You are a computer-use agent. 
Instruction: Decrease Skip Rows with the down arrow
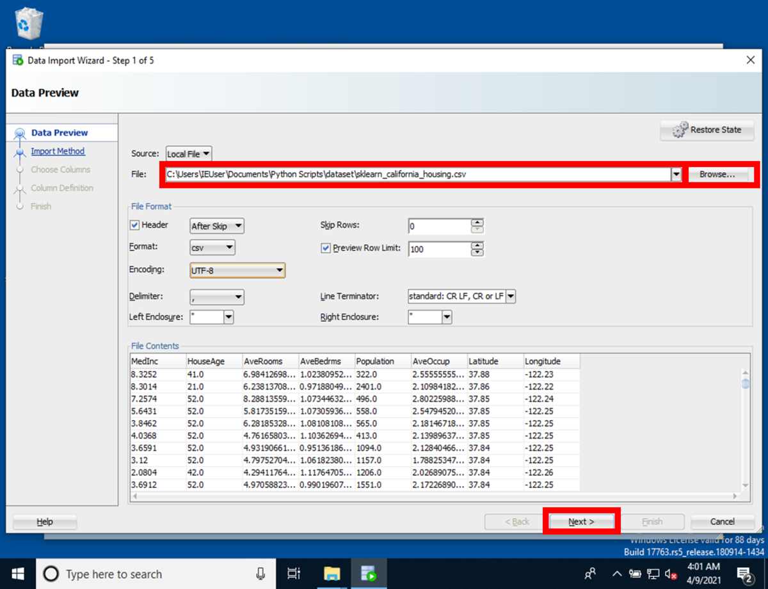tap(477, 230)
